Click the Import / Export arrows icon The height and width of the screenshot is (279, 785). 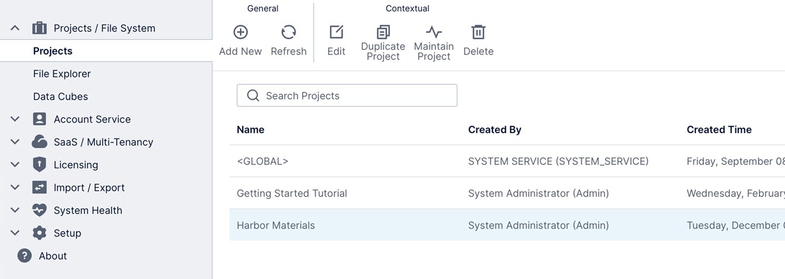pos(40,187)
